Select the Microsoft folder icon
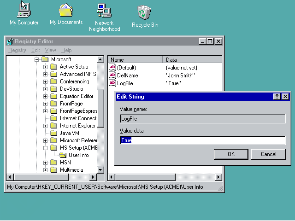 (45, 59)
